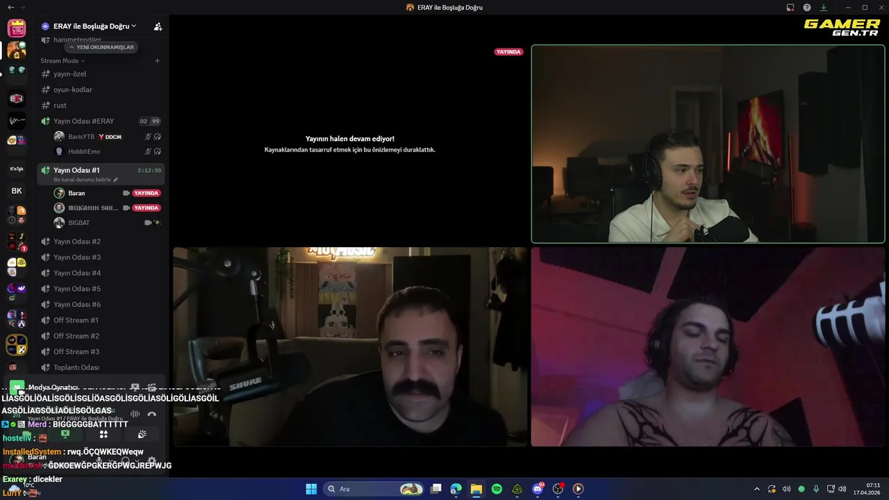Focus the webcam tile of the man in the white shirt
The image size is (889, 500).
pos(708,144)
